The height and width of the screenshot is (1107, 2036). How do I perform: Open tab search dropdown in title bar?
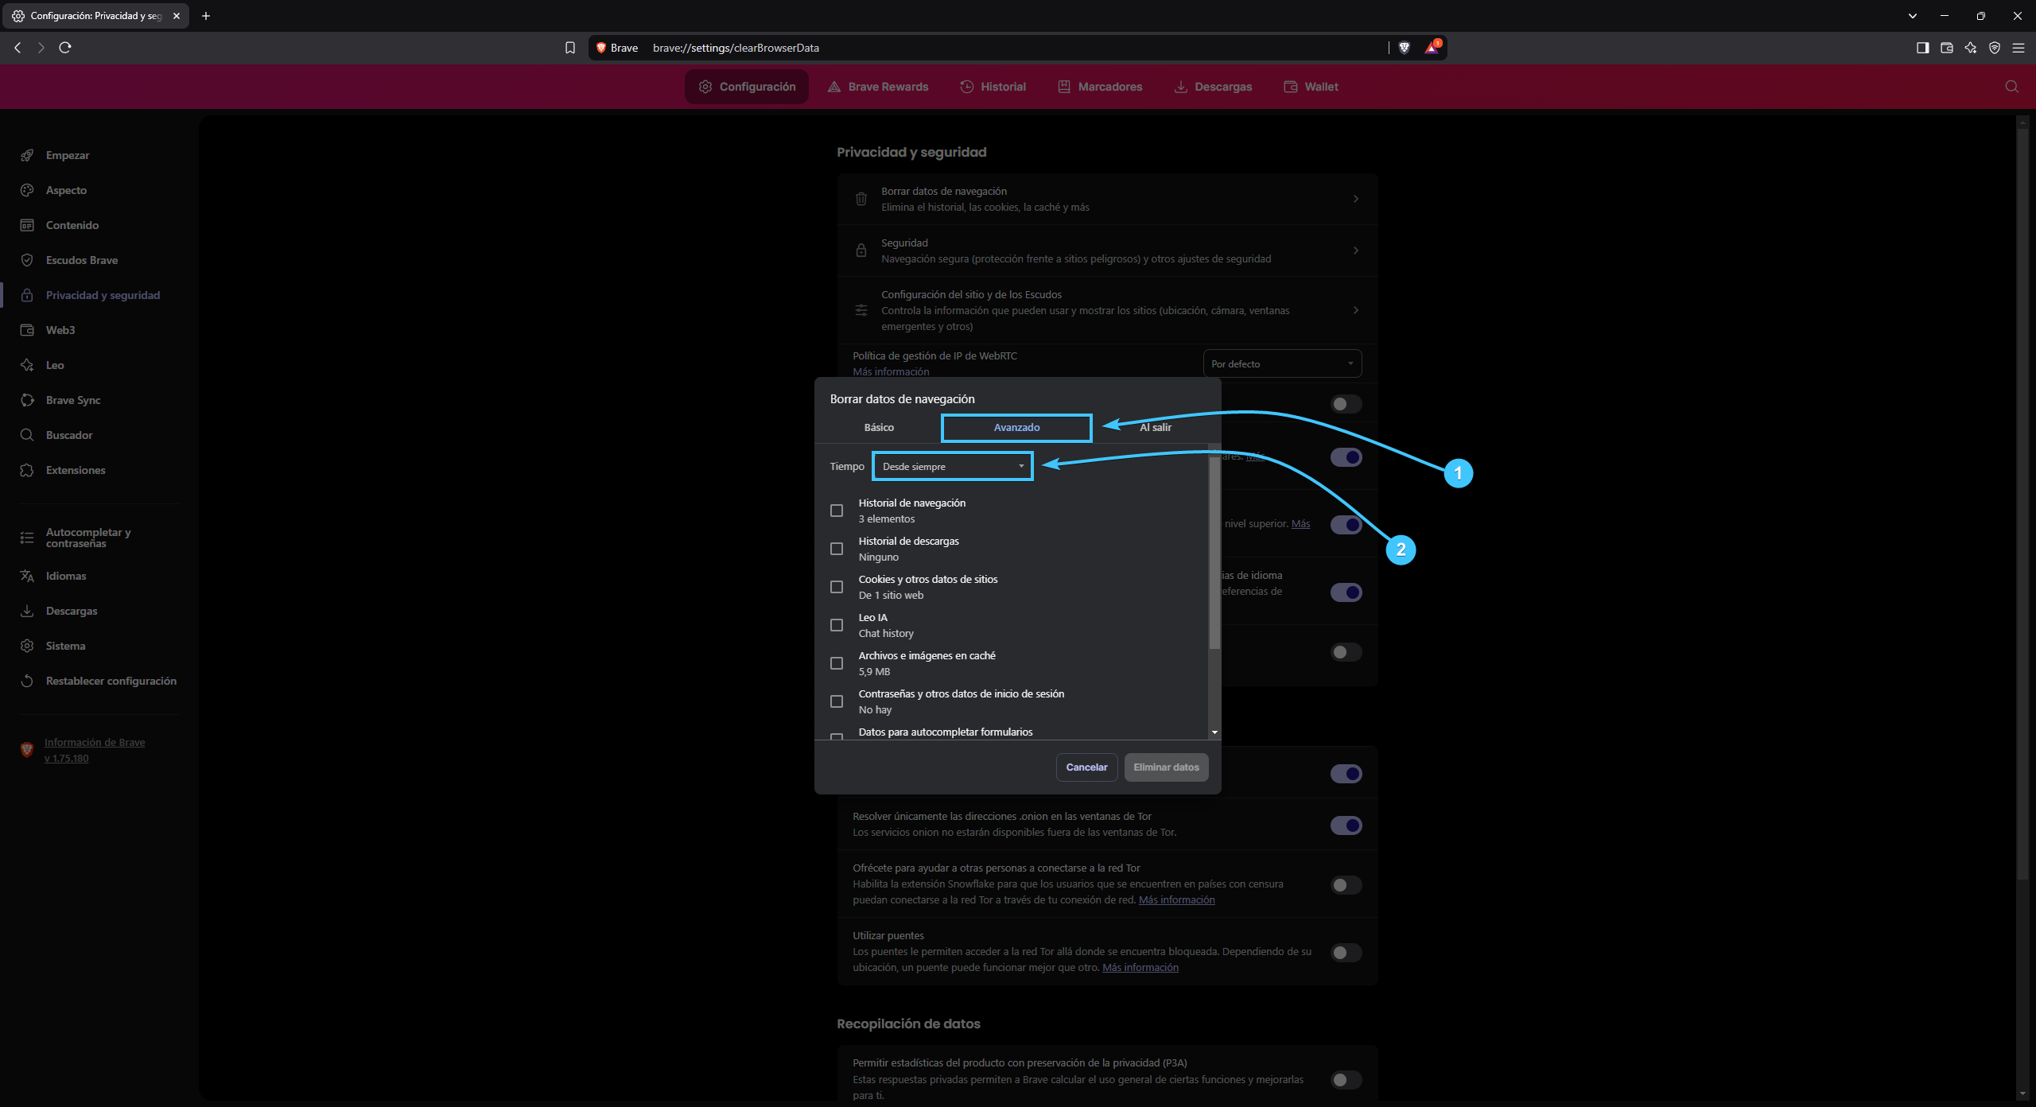point(1913,16)
